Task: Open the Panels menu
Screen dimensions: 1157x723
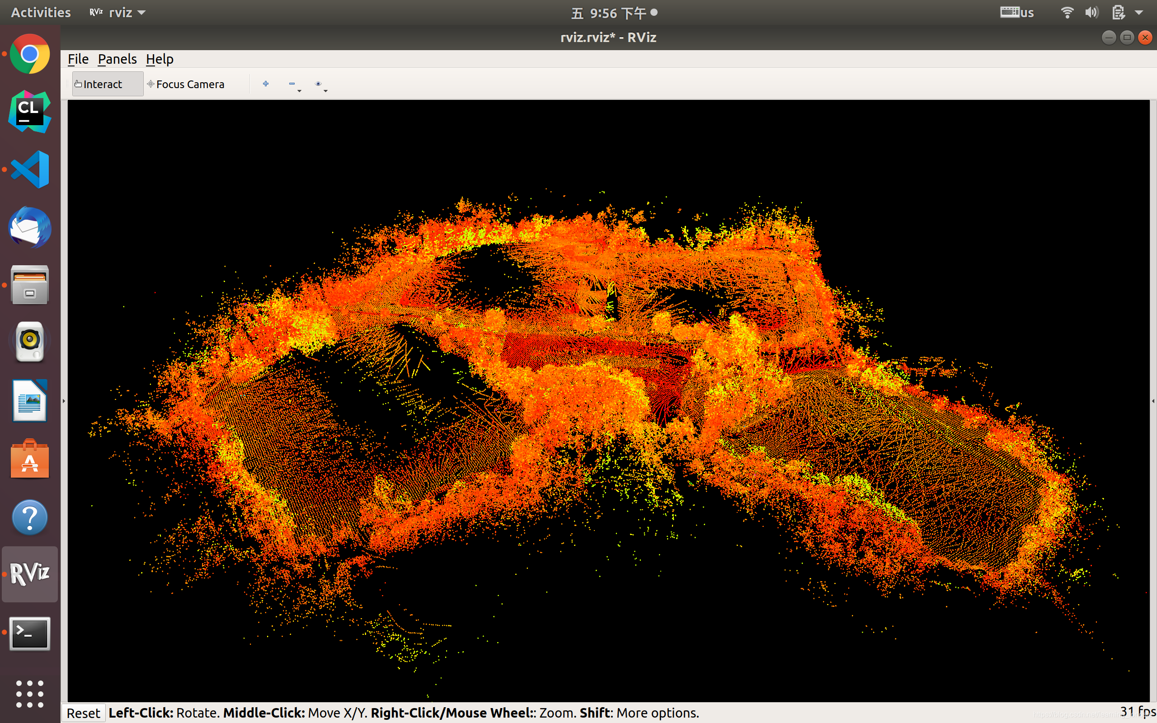Action: [117, 59]
